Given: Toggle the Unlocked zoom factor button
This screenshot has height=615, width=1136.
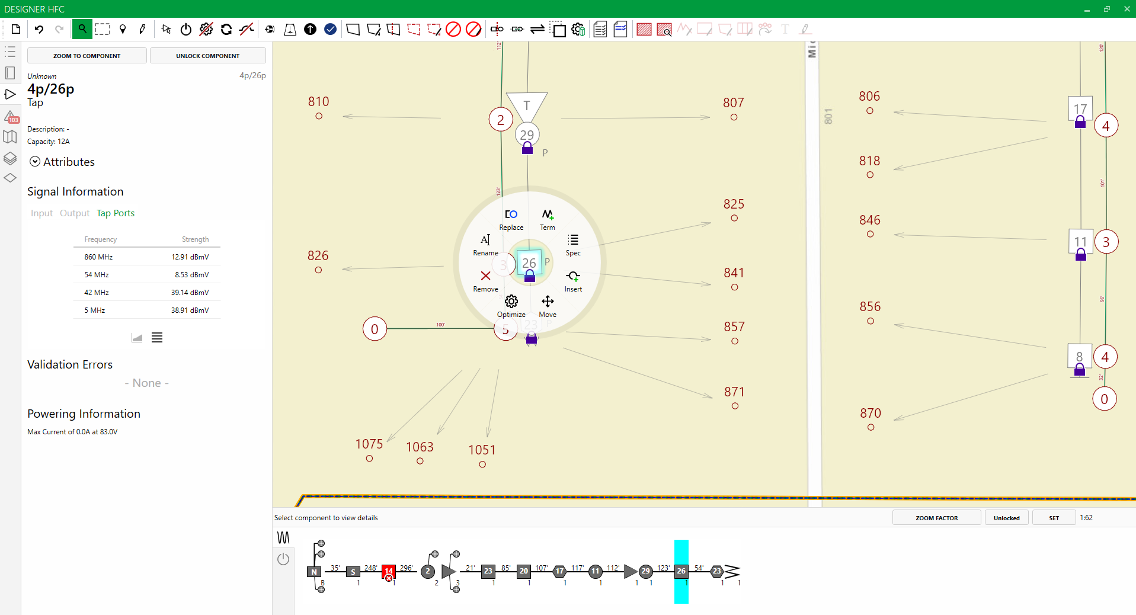Looking at the screenshot, I should pos(1006,518).
